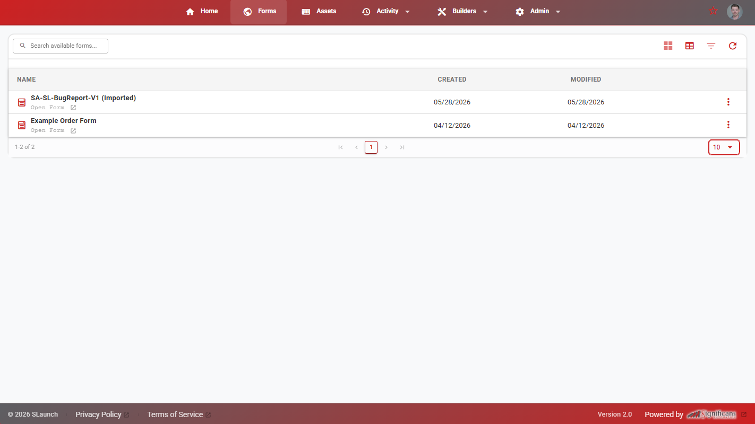Click the Signifcans powered-by logo

(711, 414)
